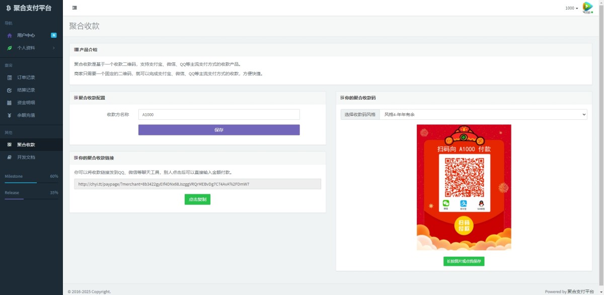Click the WeChat icon on payment poster

coord(445,204)
